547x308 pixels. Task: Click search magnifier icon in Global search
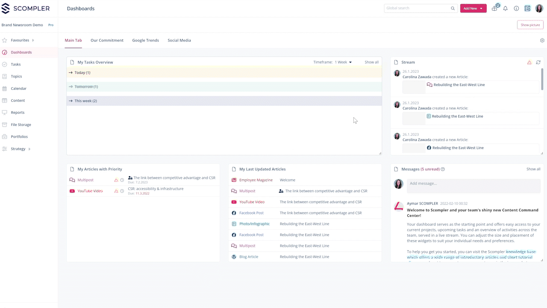[x=453, y=9]
